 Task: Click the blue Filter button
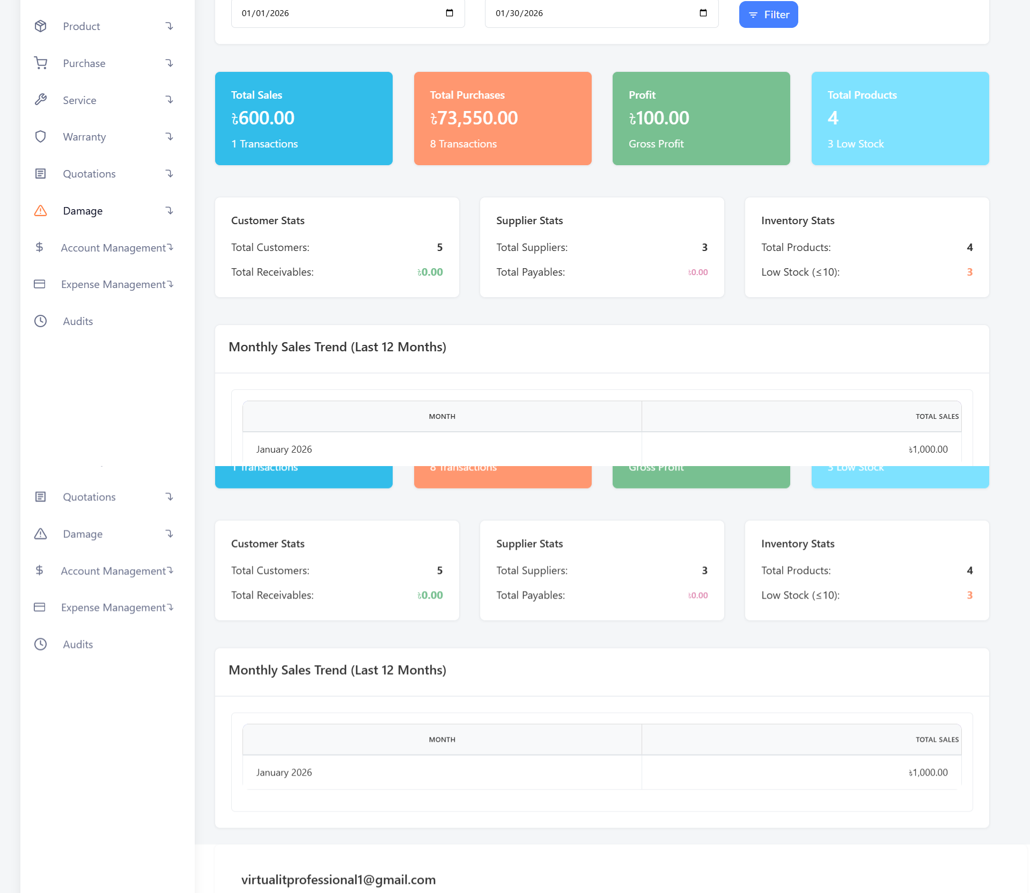tap(768, 14)
